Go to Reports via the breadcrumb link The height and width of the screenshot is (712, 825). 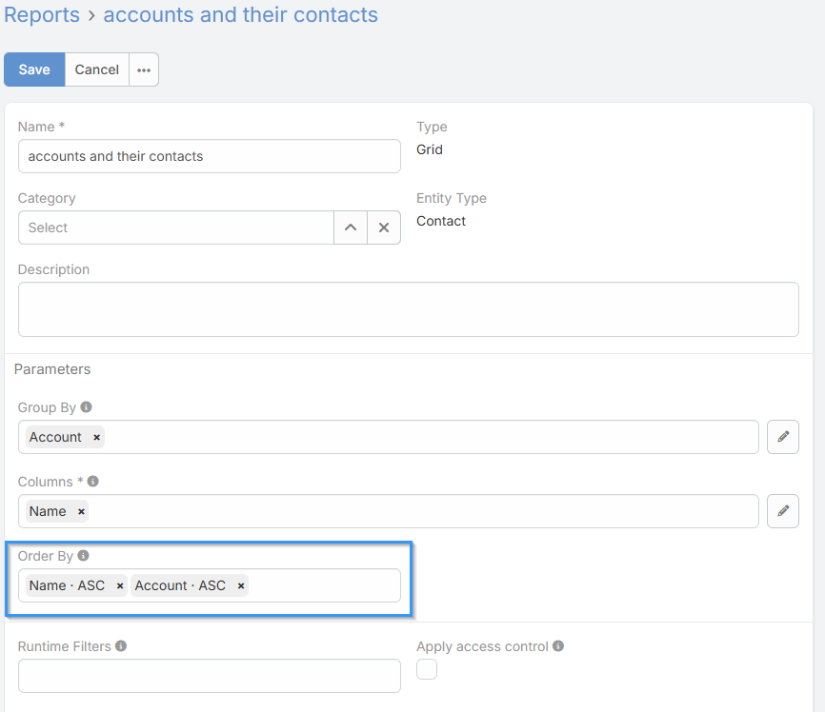(42, 15)
